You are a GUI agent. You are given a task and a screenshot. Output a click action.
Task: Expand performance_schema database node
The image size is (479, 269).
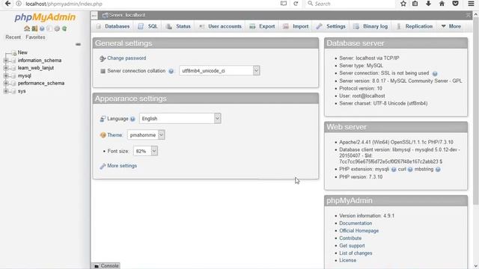6,83
